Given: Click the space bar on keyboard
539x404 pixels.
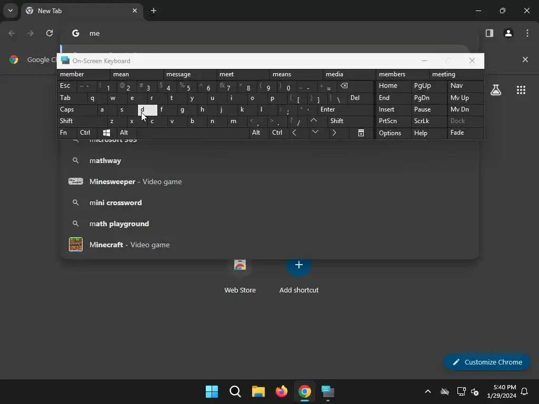Looking at the screenshot, I should coord(193,133).
